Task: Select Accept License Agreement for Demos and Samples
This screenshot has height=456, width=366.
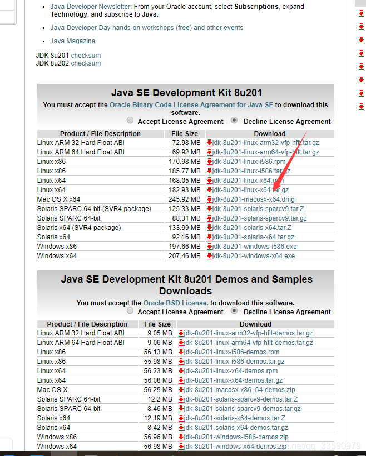Action: pos(130,311)
